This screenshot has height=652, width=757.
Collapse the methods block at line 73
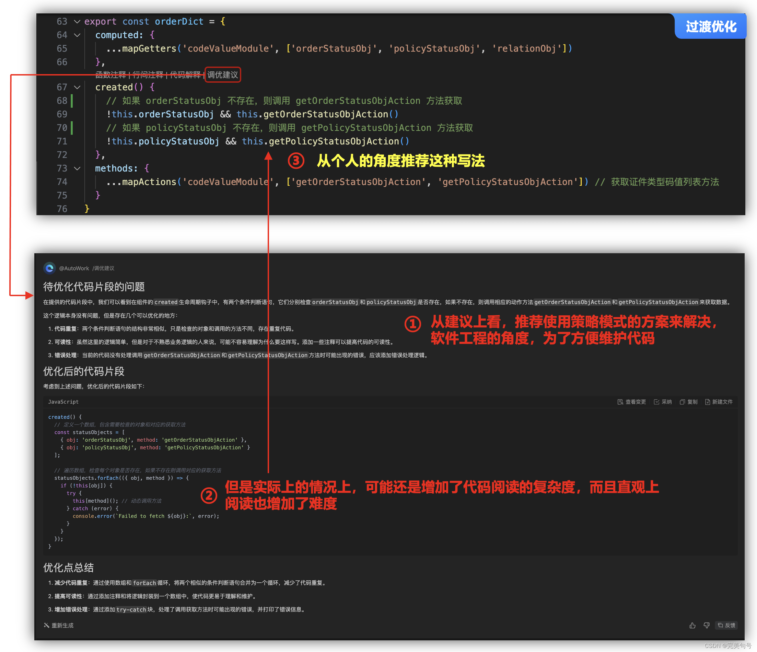[x=77, y=168]
